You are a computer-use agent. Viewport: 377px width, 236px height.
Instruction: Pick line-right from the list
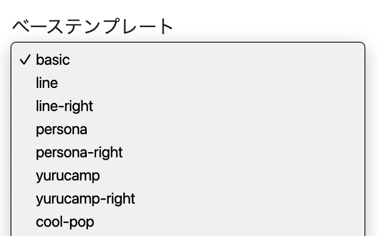[x=64, y=106]
